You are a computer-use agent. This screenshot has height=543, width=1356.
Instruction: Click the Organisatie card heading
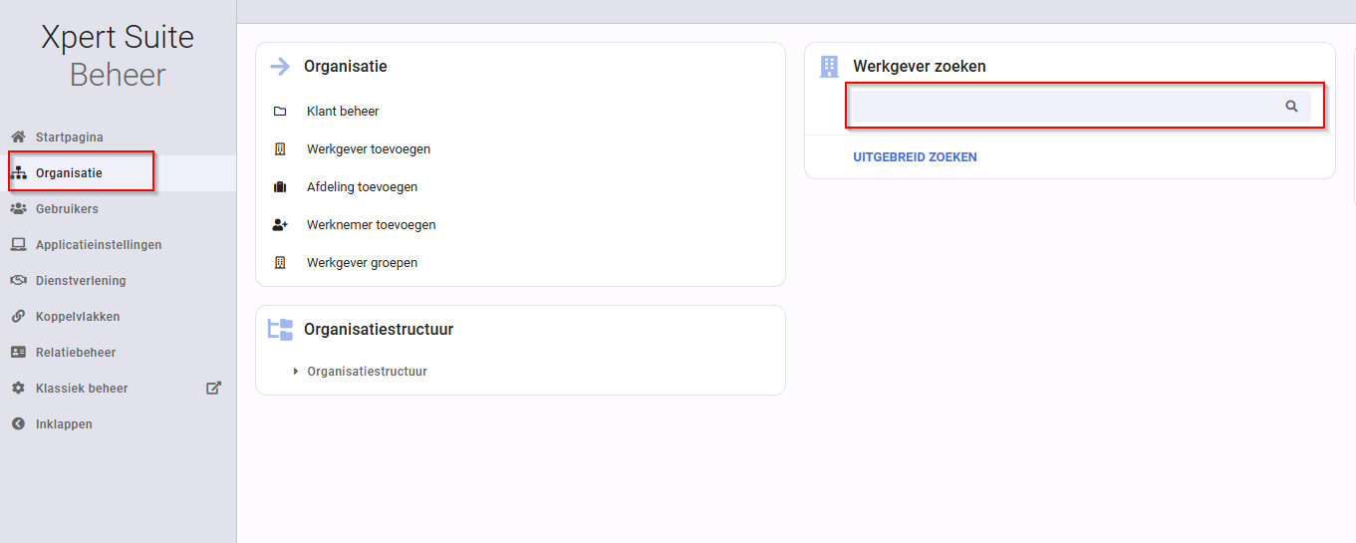(346, 67)
